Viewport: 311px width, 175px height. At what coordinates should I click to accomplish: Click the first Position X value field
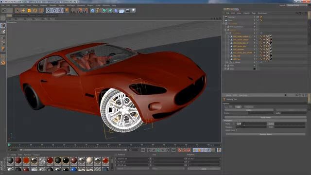133,159
